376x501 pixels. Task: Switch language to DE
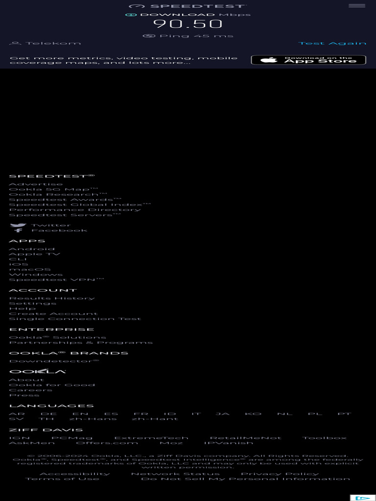pyautogui.click(x=48, y=414)
